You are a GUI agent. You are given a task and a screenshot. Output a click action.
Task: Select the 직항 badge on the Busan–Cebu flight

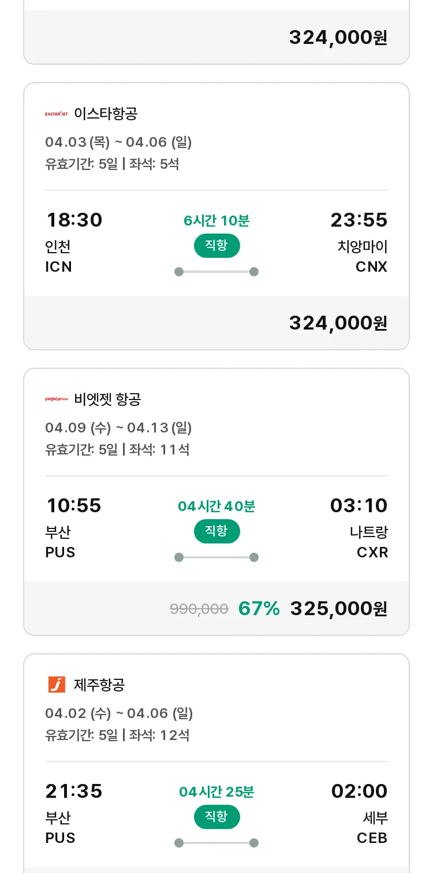(x=216, y=817)
